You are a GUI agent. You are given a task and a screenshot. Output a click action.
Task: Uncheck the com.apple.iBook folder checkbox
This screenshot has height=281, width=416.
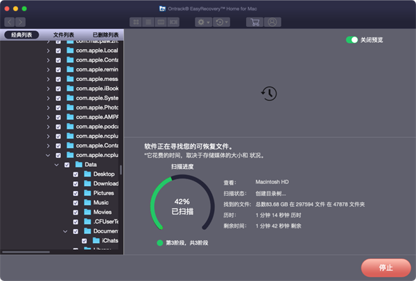pyautogui.click(x=58, y=89)
